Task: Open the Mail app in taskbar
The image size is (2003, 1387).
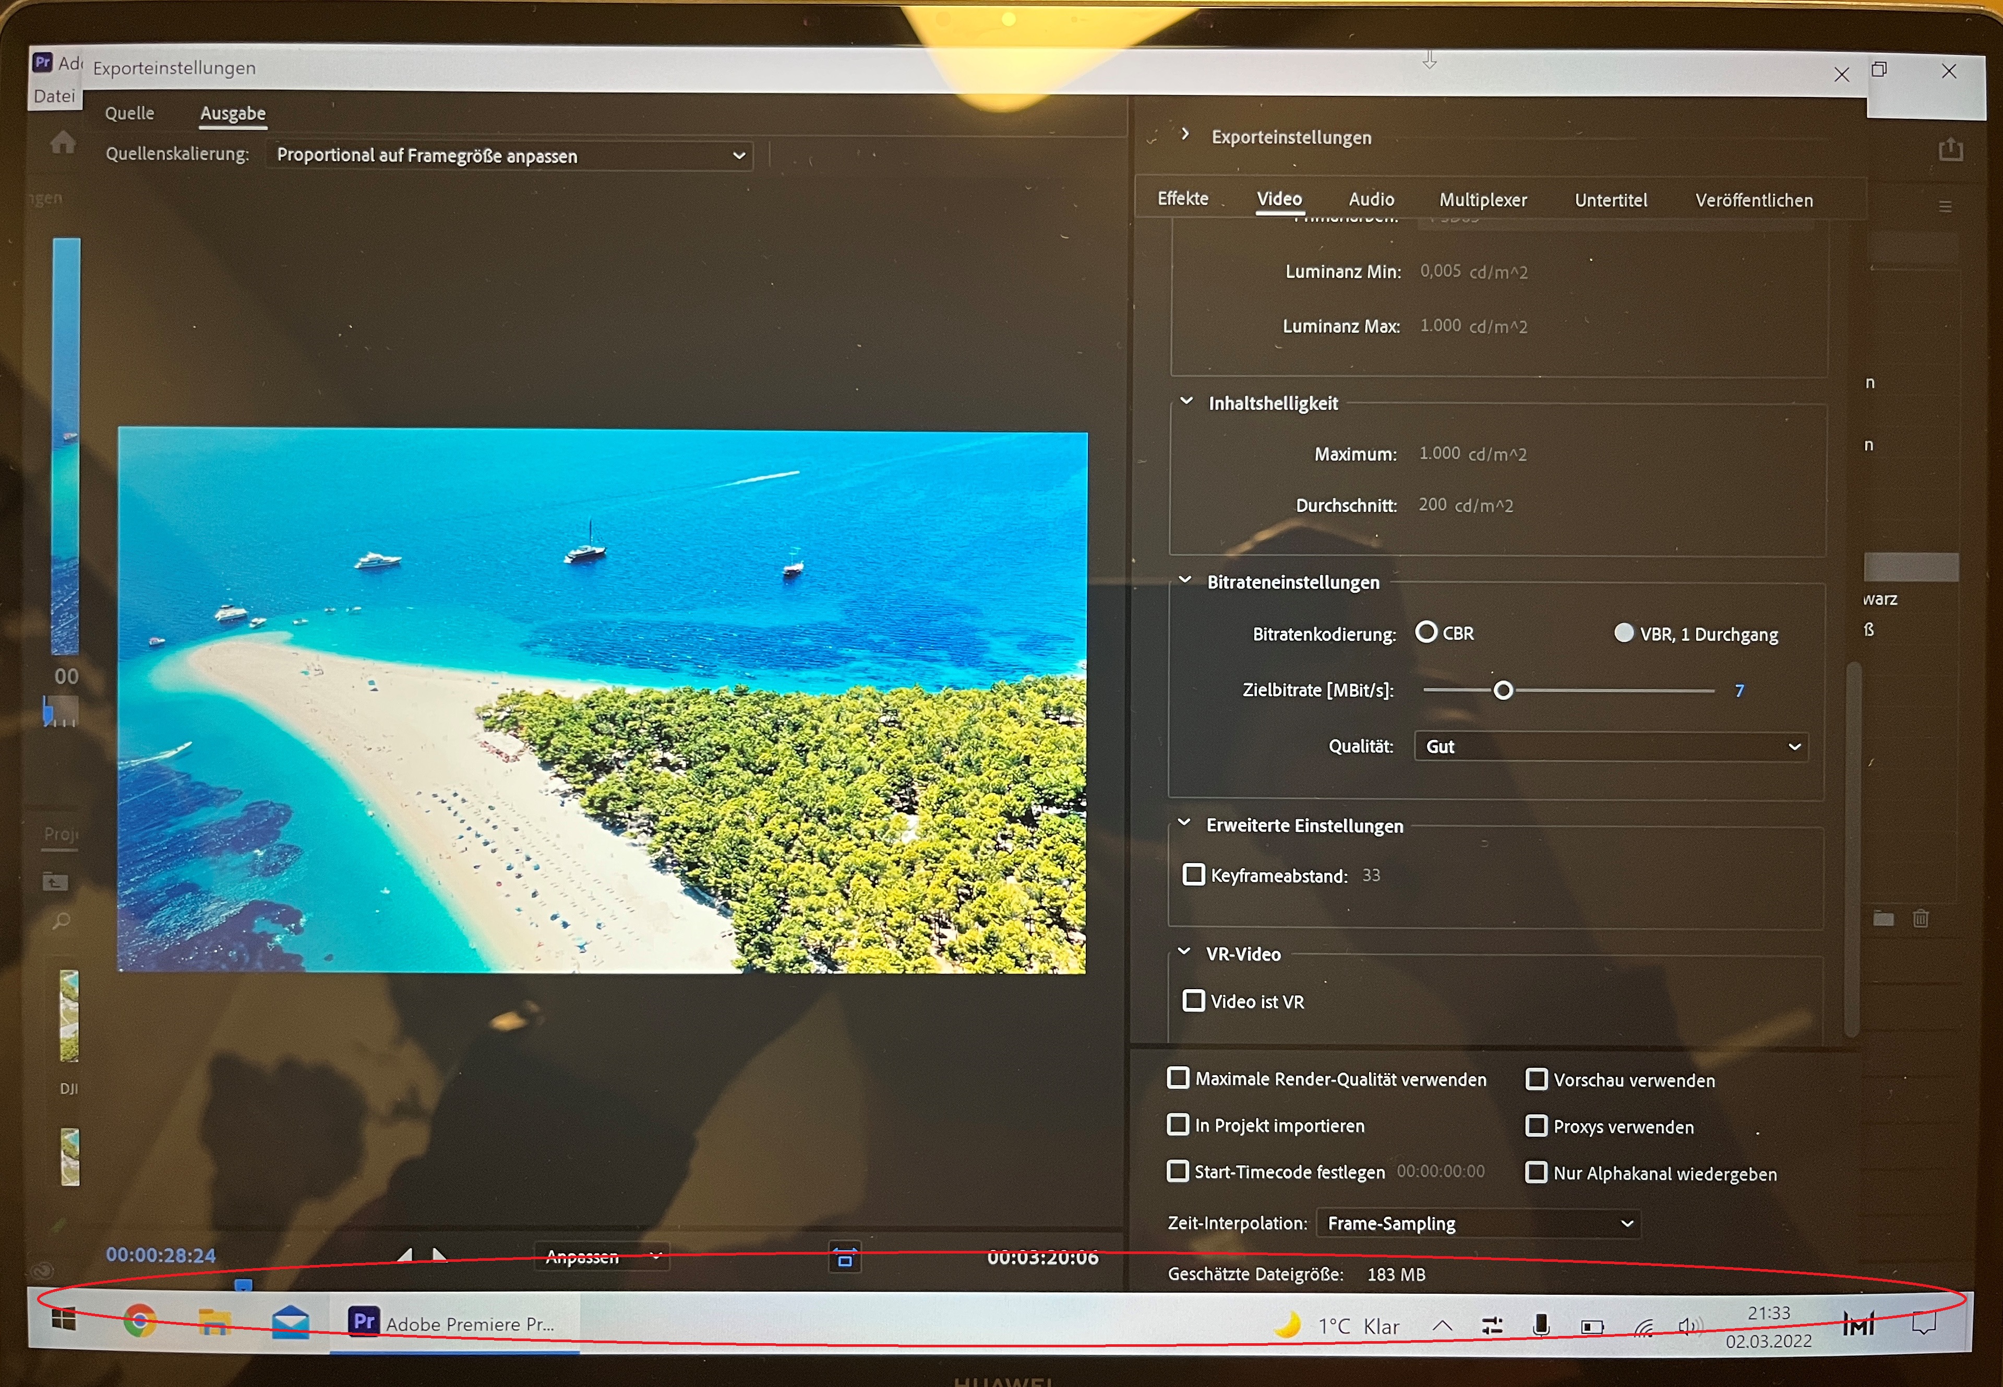Action: coord(290,1323)
